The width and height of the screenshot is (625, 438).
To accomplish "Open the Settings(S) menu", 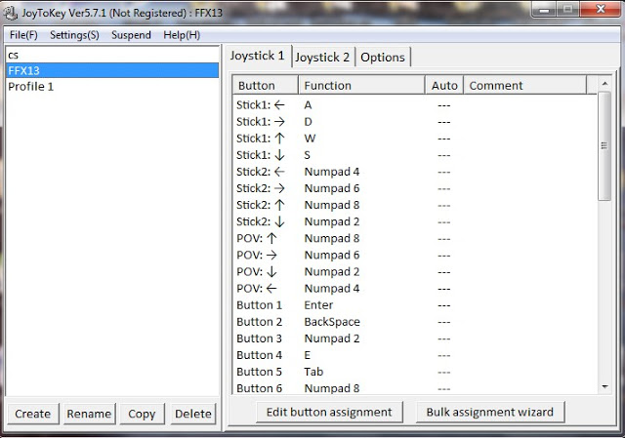I will coord(74,35).
